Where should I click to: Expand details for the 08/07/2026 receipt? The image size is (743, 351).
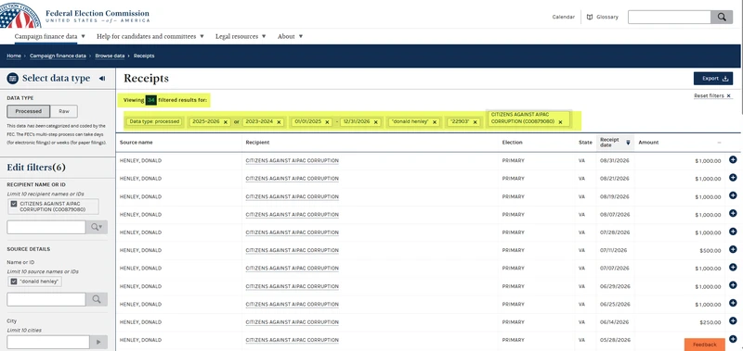point(733,214)
